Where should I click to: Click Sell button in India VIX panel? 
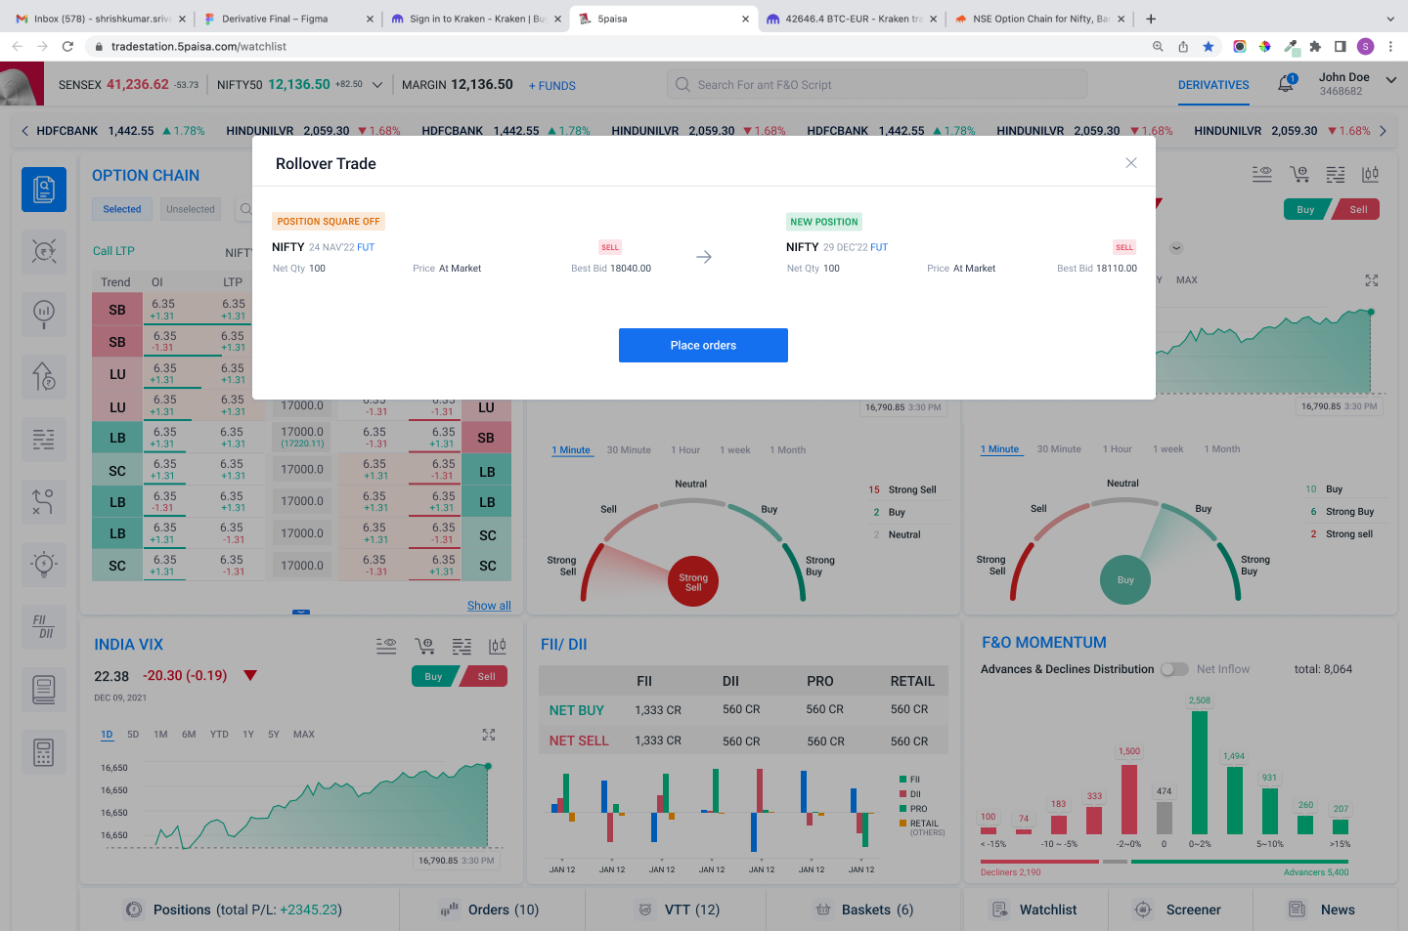486,676
